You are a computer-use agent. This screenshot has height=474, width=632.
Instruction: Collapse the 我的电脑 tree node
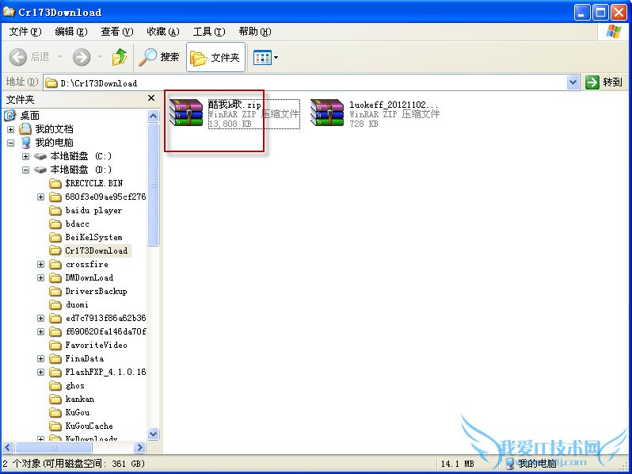pos(11,143)
